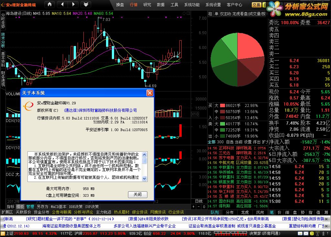This screenshot has width=331, height=237.
Task: Choose the MACD基本 template
Action: 59,207
